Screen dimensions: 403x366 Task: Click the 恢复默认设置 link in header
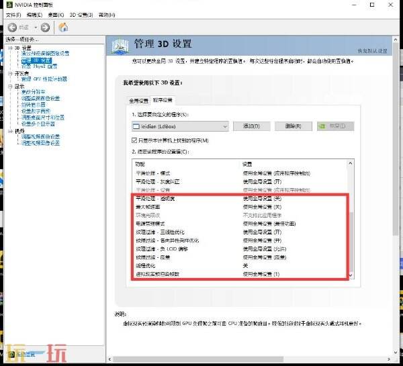(x=372, y=51)
